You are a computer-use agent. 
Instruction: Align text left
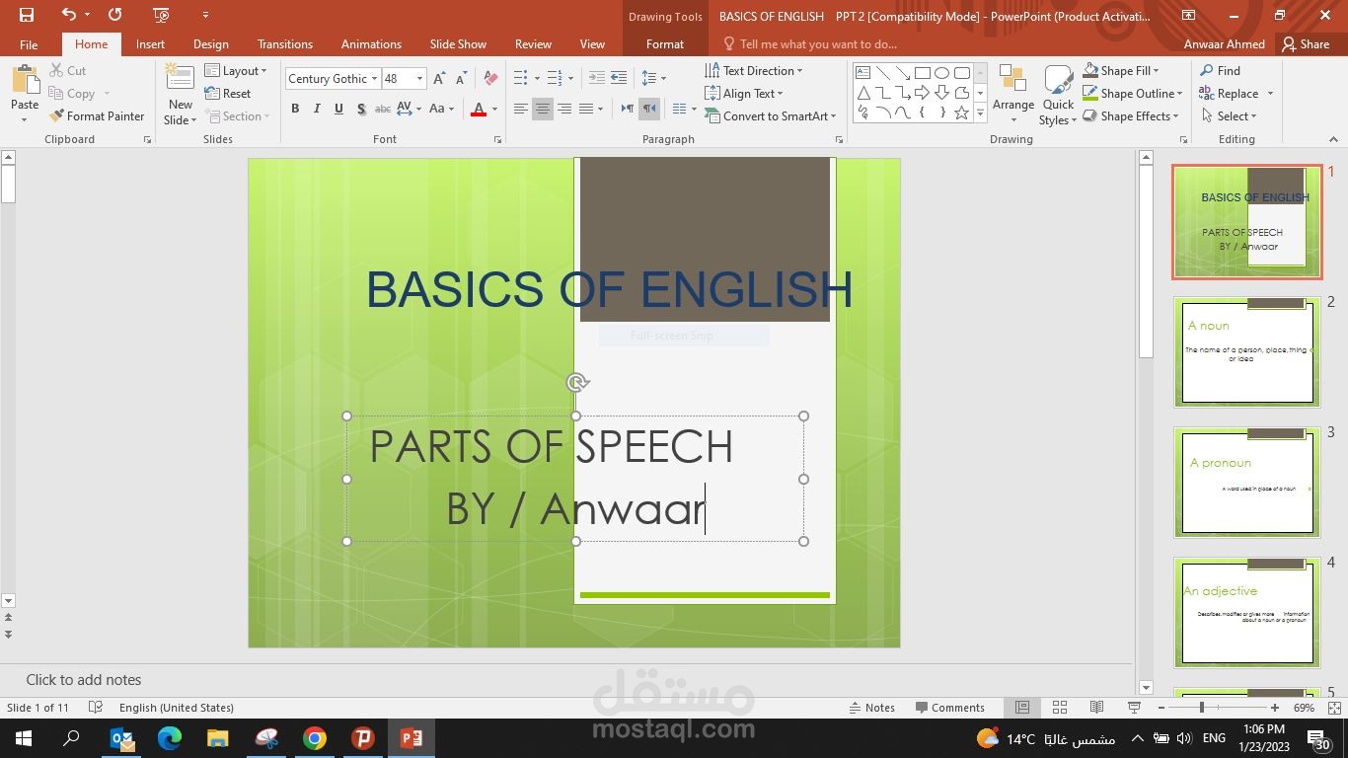pyautogui.click(x=520, y=109)
